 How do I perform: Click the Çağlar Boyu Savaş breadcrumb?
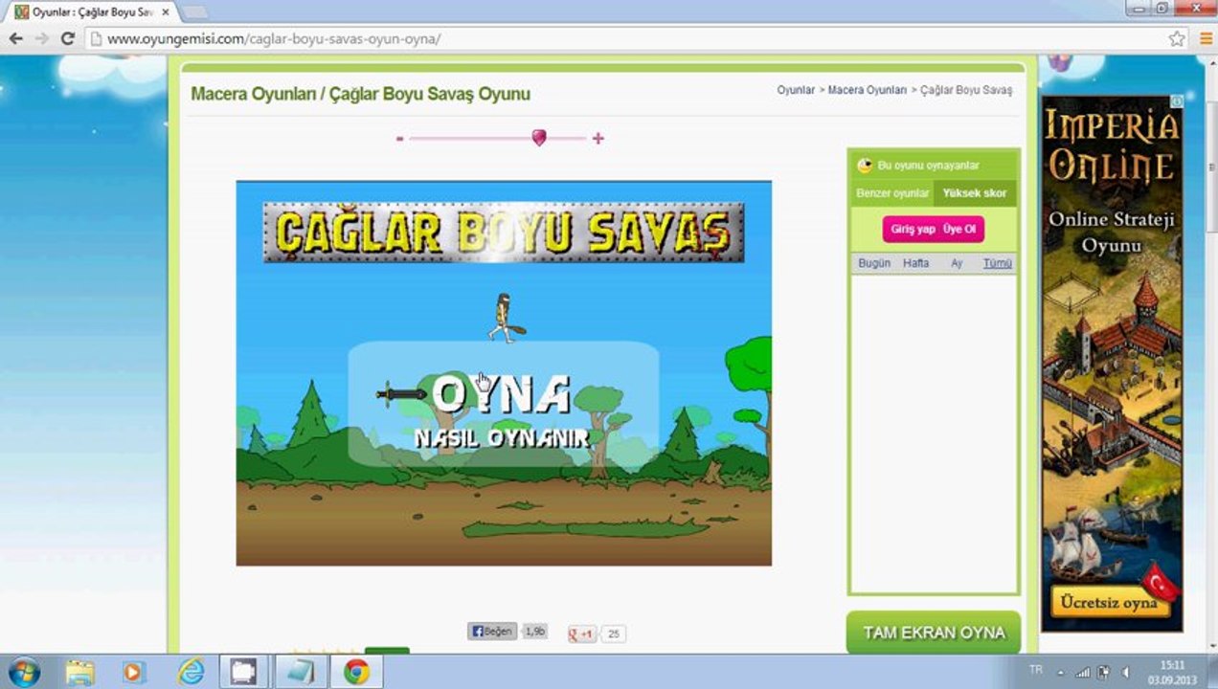965,90
